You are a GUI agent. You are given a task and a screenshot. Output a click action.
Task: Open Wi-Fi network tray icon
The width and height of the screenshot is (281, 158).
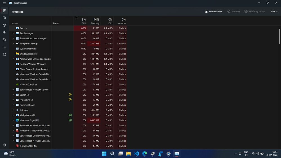253,154
